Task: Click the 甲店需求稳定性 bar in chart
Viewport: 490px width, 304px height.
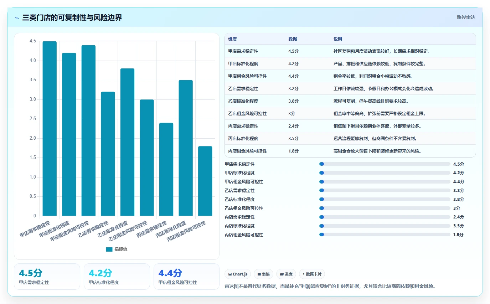Action: 50,129
